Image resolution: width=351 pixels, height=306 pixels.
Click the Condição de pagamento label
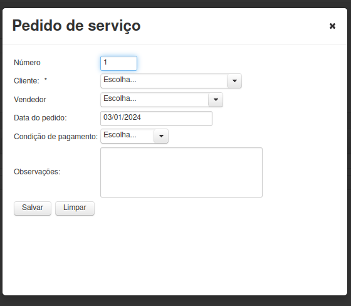[x=56, y=137]
